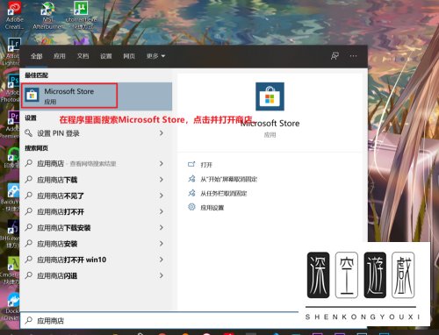This screenshot has width=439, height=335.
Task: Select the 应用商店不见了 web suggestion
Action: pyautogui.click(x=96, y=196)
